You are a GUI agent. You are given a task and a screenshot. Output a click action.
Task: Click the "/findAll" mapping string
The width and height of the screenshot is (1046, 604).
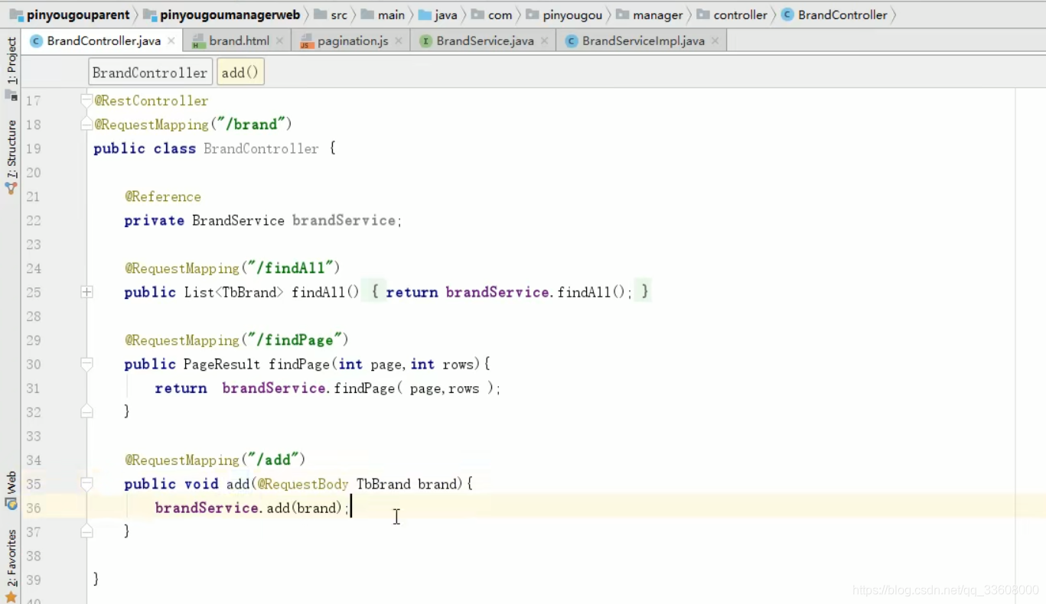(291, 268)
